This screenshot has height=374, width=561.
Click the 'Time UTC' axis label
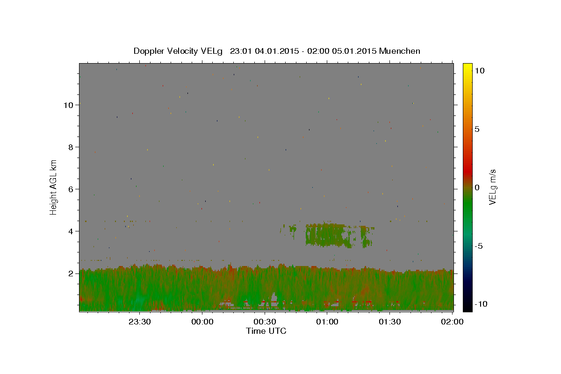click(266, 331)
